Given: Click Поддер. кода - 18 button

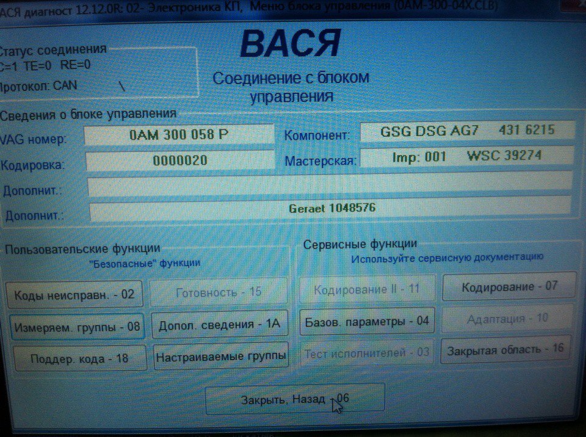Looking at the screenshot, I should tap(79, 358).
